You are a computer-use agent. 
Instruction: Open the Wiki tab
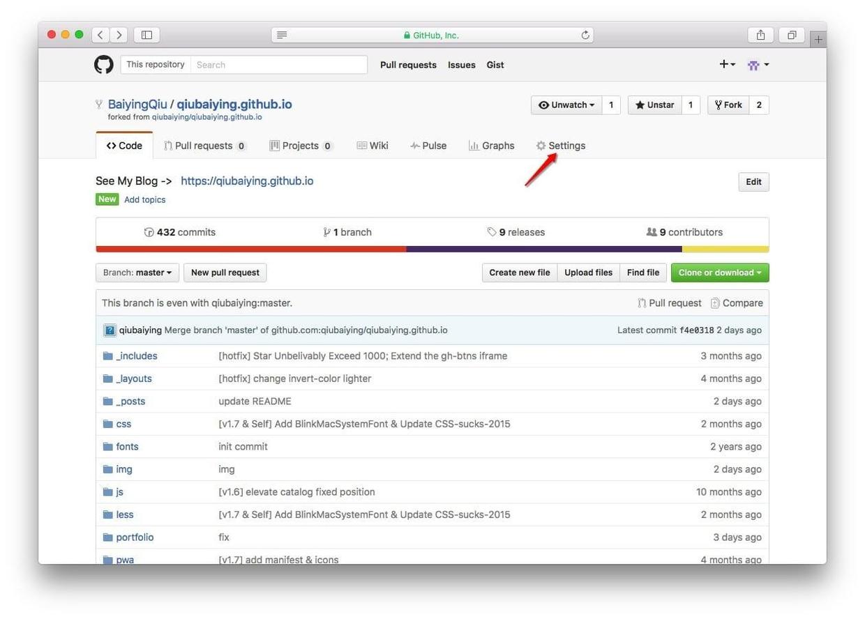[x=373, y=146]
